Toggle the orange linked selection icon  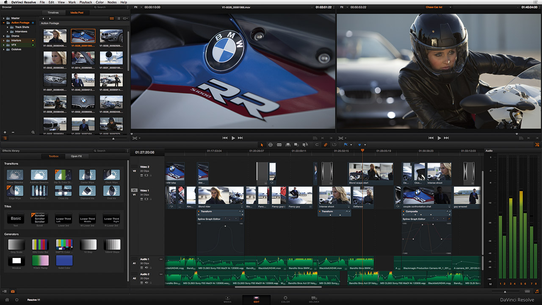(x=326, y=145)
